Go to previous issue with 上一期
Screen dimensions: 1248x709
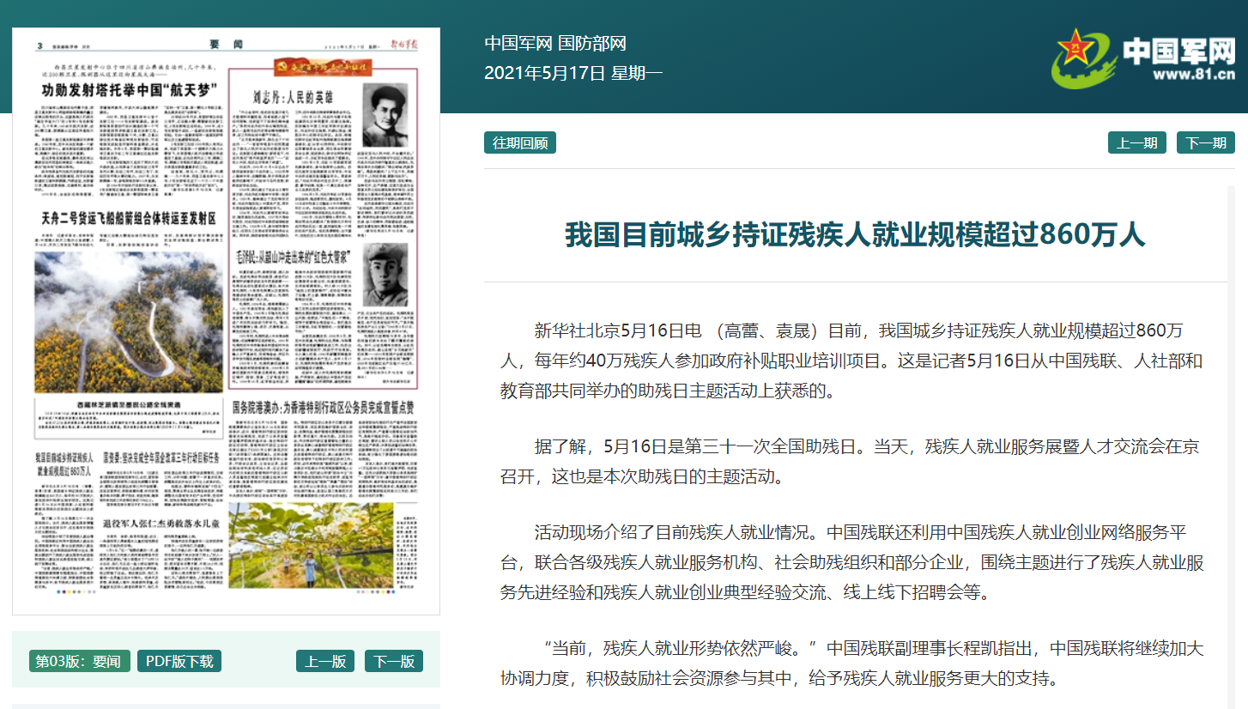tap(1136, 142)
